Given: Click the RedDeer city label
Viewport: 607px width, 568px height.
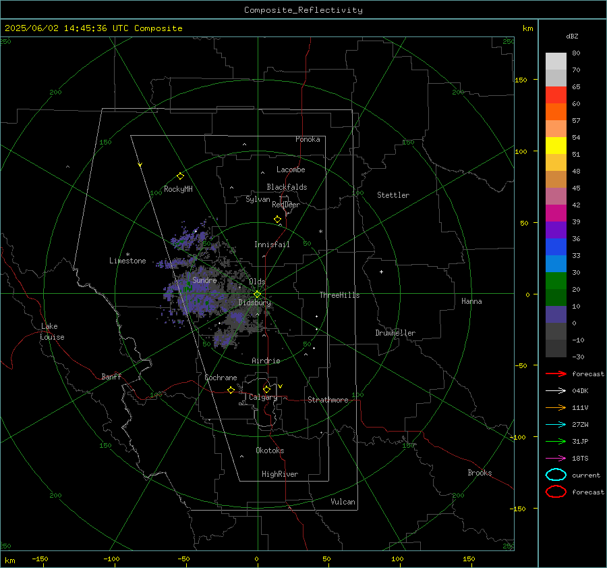Looking at the screenshot, I should point(286,205).
